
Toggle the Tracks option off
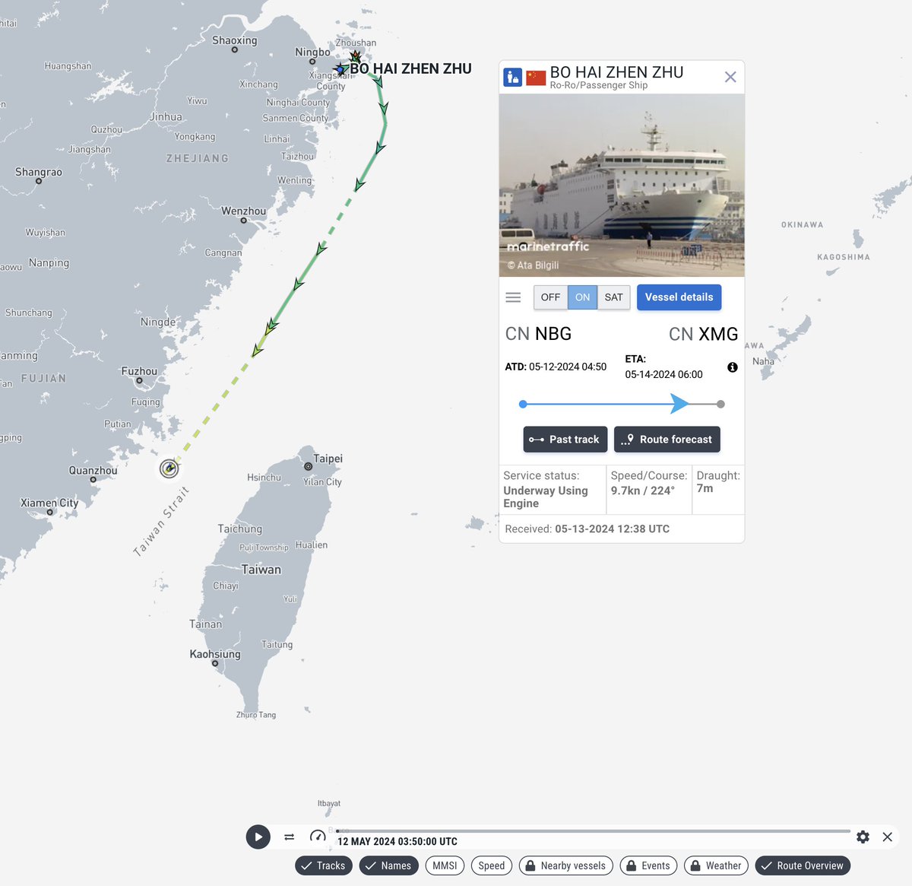pyautogui.click(x=323, y=865)
